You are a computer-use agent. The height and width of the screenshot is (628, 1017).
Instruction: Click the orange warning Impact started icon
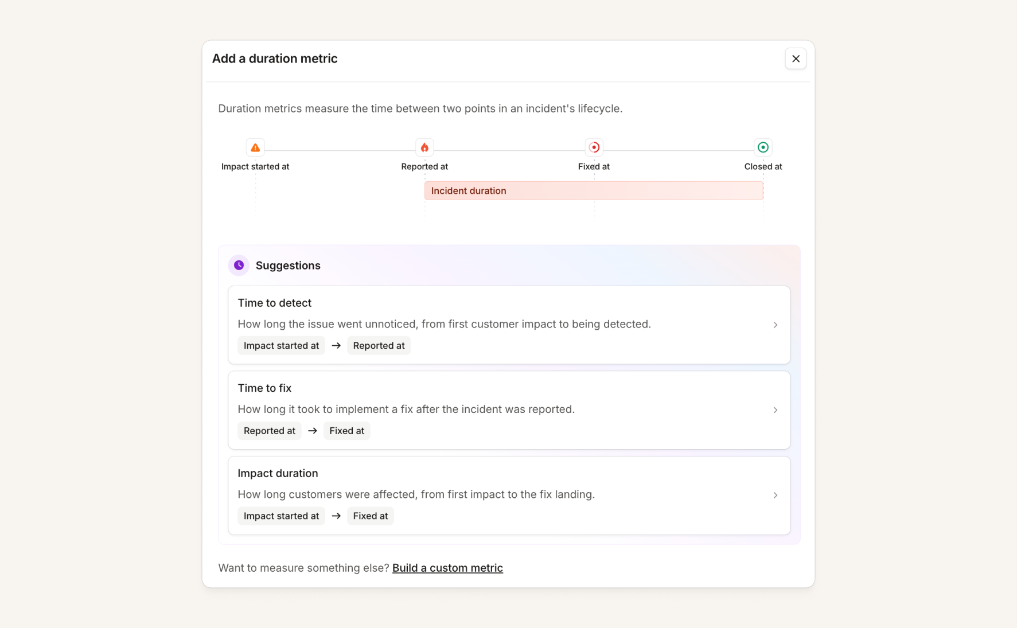click(255, 147)
